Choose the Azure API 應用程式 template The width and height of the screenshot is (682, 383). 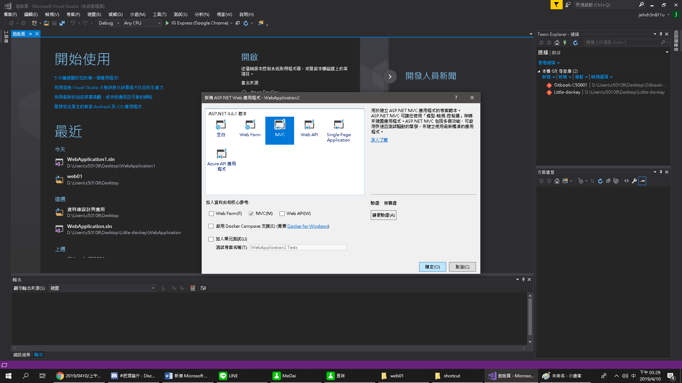(221, 160)
